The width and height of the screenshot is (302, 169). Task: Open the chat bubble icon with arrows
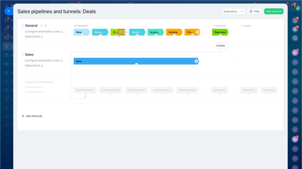pos(295,38)
